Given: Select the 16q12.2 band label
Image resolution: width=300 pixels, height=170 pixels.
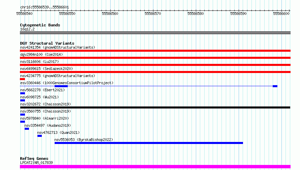Looking at the screenshot, I should 27,29.
